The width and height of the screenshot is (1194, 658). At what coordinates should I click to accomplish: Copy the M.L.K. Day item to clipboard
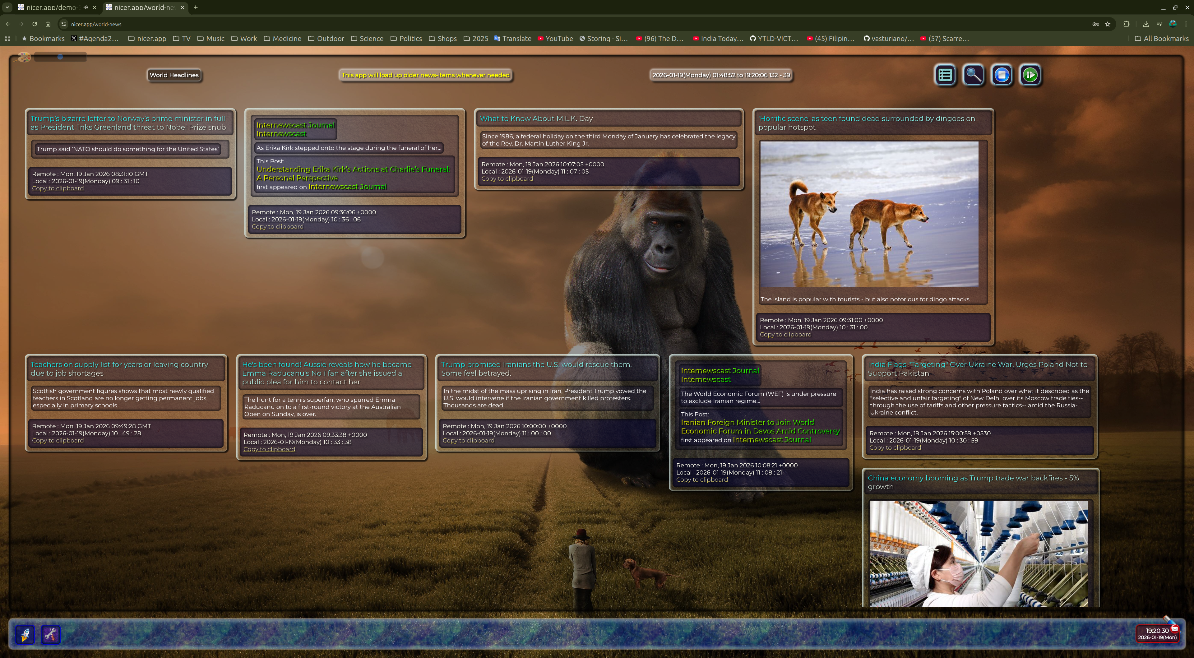pyautogui.click(x=507, y=178)
